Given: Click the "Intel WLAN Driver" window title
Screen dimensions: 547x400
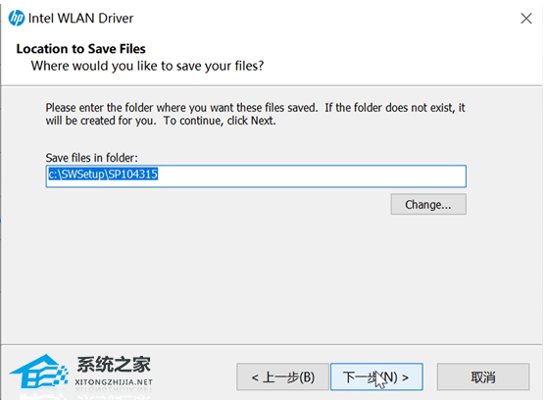Looking at the screenshot, I should (80, 19).
